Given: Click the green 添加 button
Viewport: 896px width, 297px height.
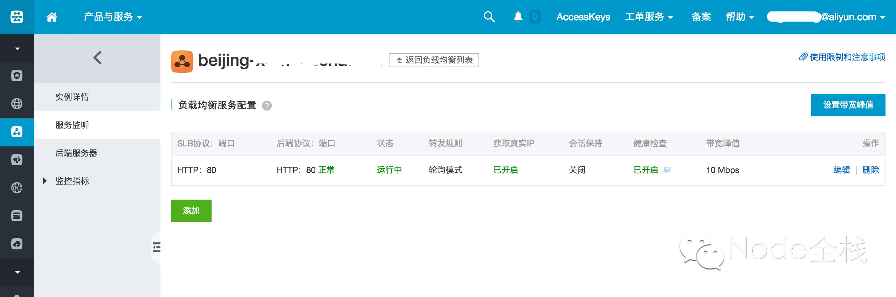Looking at the screenshot, I should [x=191, y=210].
